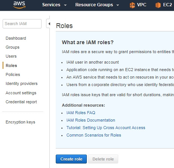Open the VPC shortcut icon

click(x=132, y=5)
